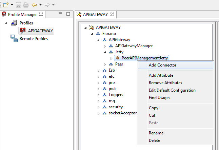The image size is (219, 150).
Task: Expand the socketAcceptors node
Action: coord(98,113)
